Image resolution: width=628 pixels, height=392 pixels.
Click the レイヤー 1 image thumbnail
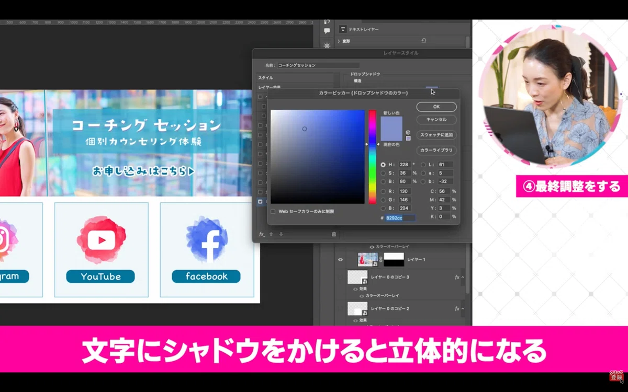click(x=368, y=259)
